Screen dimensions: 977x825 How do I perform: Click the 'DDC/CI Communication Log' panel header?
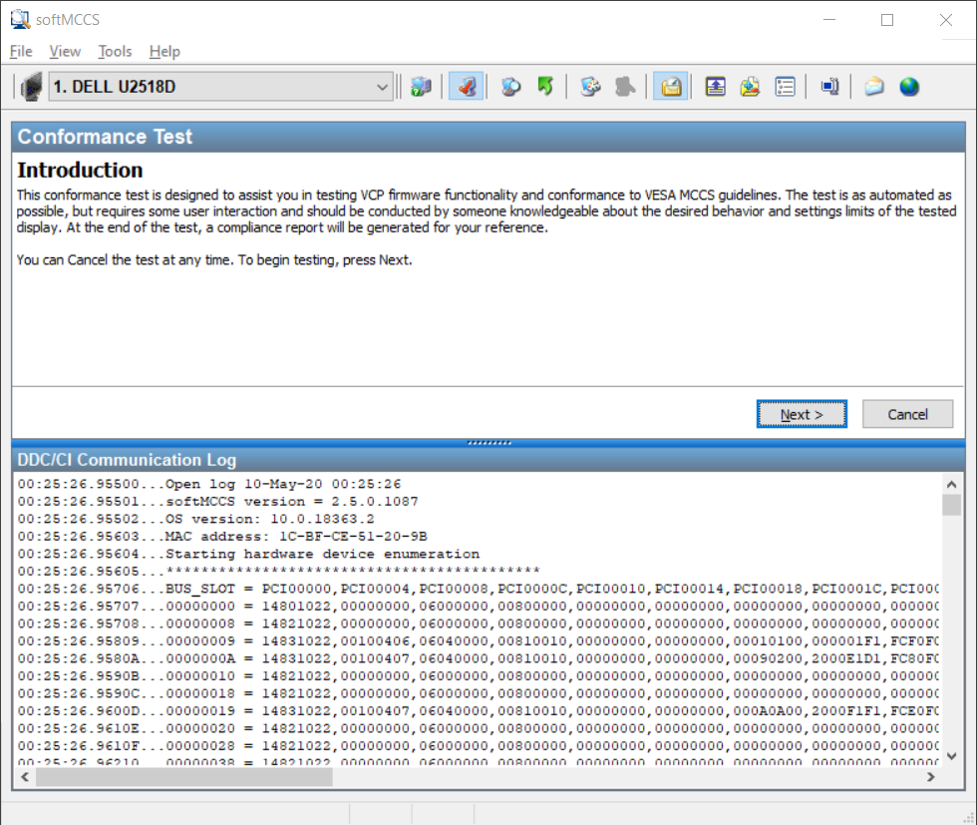coord(488,460)
